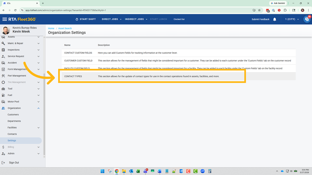Click the Fuel pump icon in sidebar
Screen dimensions: 312x175
click(x=4, y=95)
